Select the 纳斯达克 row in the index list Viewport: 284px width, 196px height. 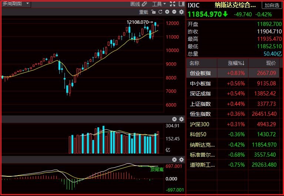233,145
